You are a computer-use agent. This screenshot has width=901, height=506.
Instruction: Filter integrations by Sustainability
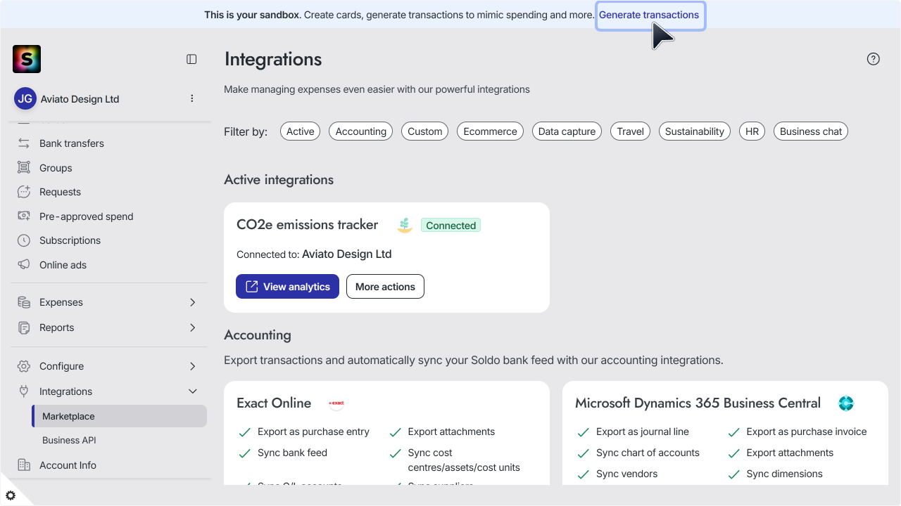[695, 131]
